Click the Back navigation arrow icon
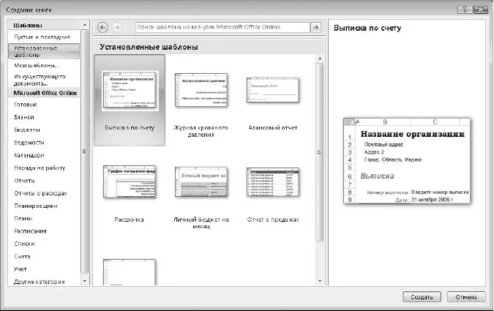Viewport: 494px width, 311px height. pyautogui.click(x=103, y=27)
